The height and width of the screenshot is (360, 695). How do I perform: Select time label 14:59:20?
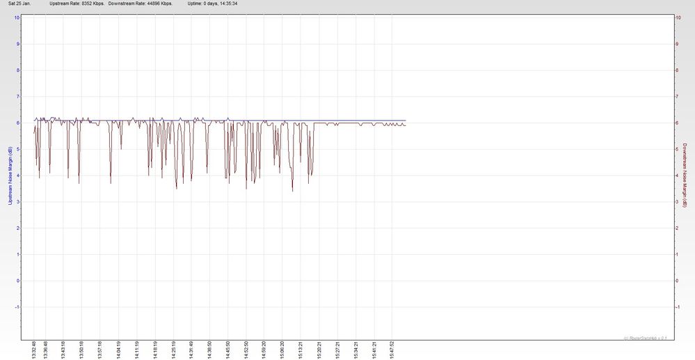tap(264, 350)
